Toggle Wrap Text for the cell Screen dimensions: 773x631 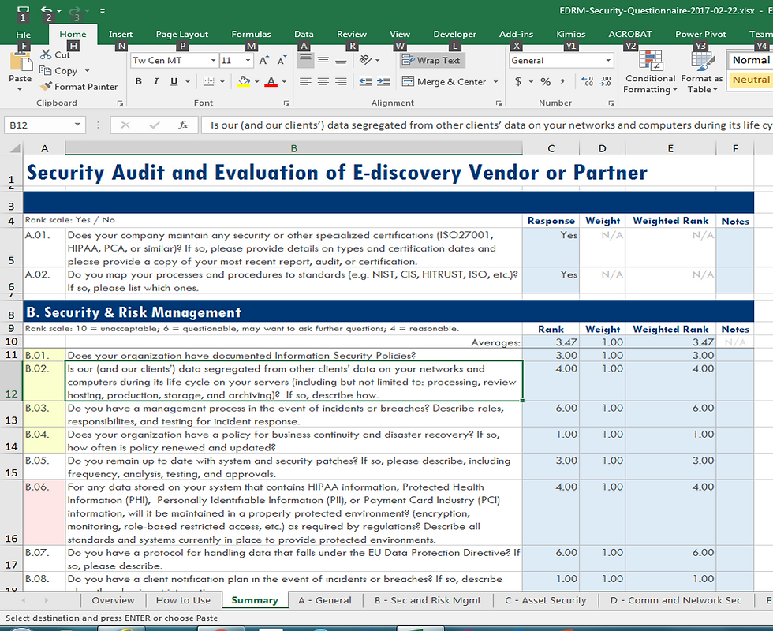(432, 60)
